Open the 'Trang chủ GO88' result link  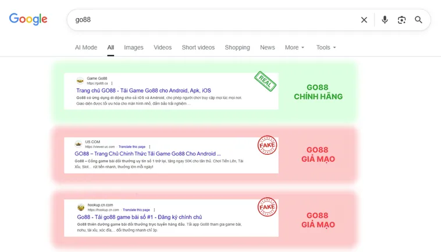pyautogui.click(x=143, y=91)
